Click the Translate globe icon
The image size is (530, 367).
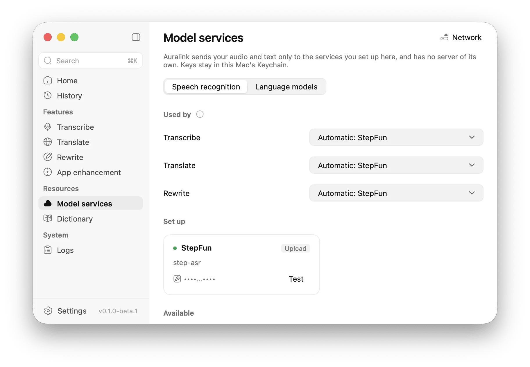click(48, 142)
